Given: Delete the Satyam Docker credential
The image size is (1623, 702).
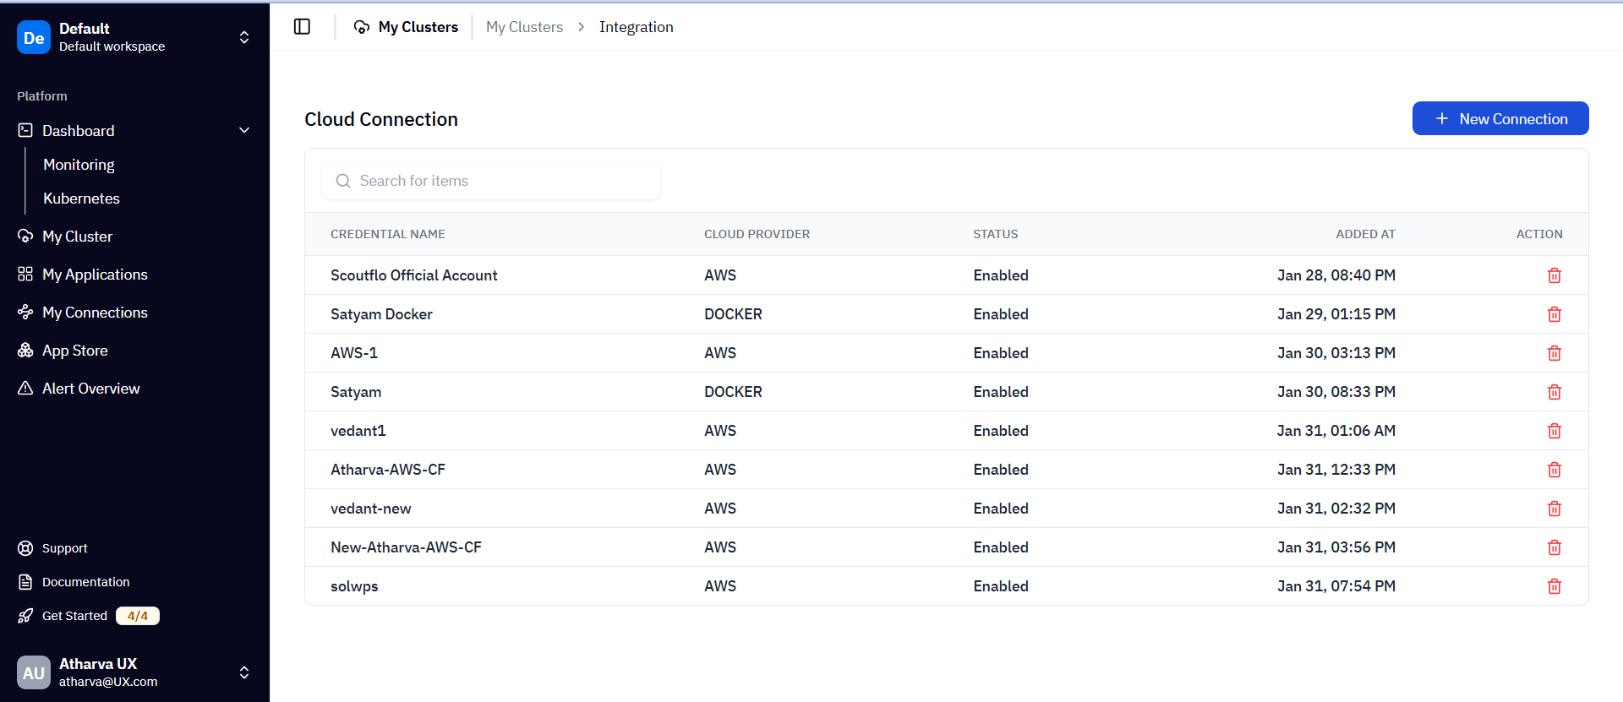Looking at the screenshot, I should coord(1554,314).
